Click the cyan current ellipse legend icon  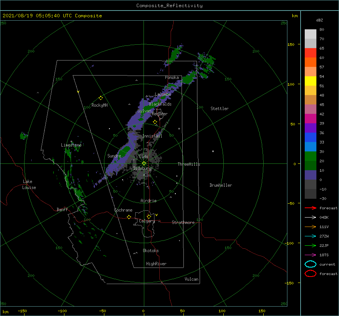click(x=310, y=264)
